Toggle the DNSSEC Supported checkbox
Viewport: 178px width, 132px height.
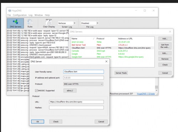(36, 90)
